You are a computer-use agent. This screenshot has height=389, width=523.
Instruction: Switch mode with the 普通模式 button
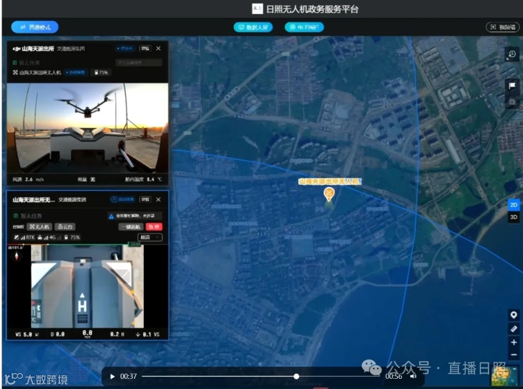pos(35,27)
